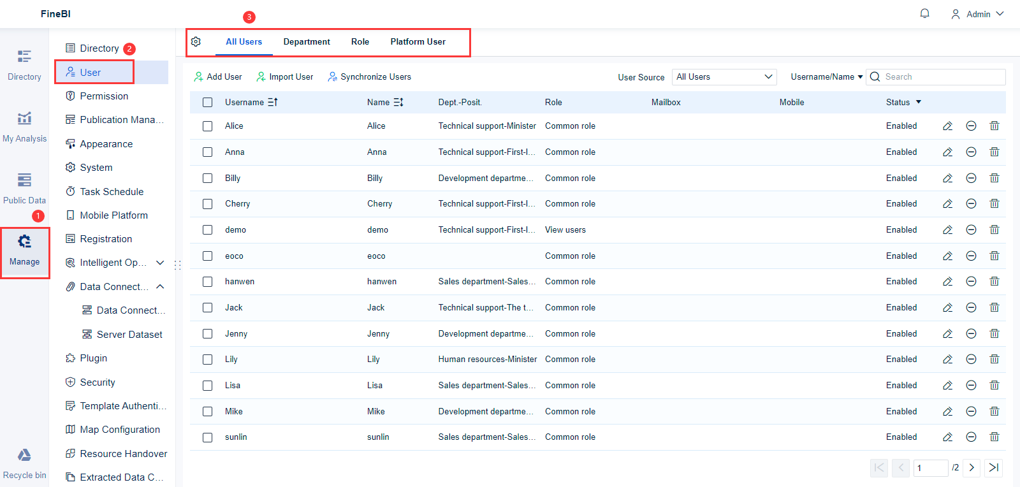Open the notifications bell
This screenshot has width=1020, height=487.
click(x=924, y=13)
